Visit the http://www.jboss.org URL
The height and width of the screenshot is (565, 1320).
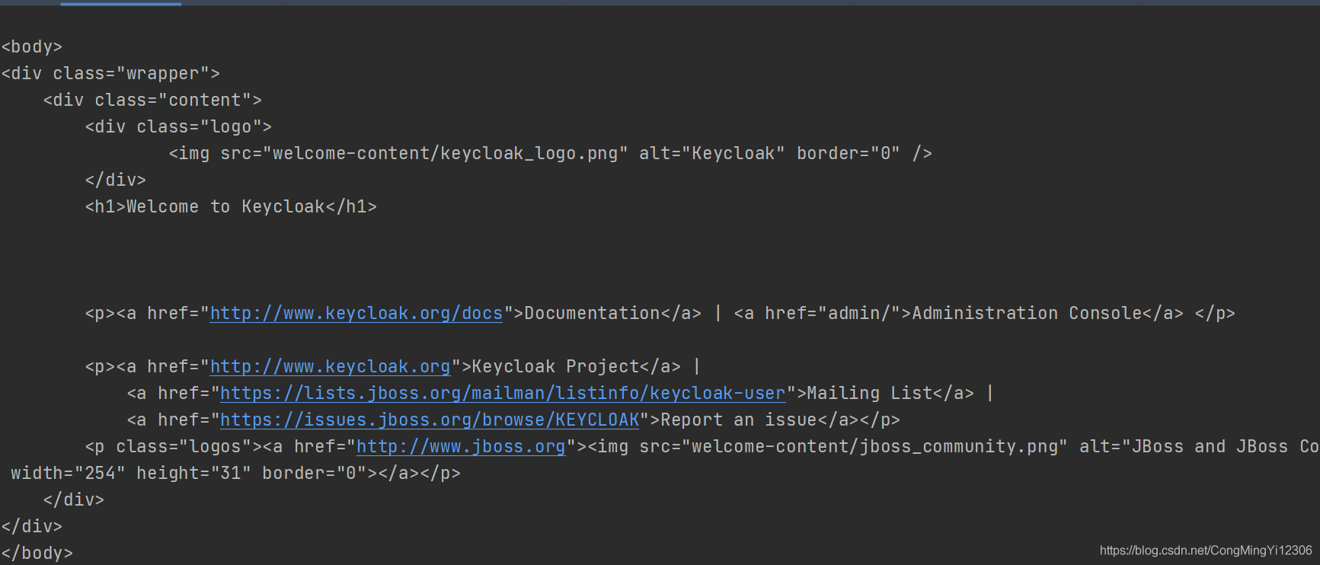pyautogui.click(x=461, y=446)
